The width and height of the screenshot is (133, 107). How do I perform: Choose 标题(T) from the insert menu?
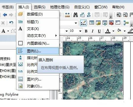coord(38,22)
